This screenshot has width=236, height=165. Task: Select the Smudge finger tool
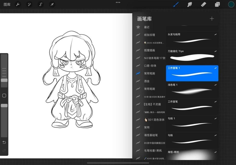click(x=190, y=4)
